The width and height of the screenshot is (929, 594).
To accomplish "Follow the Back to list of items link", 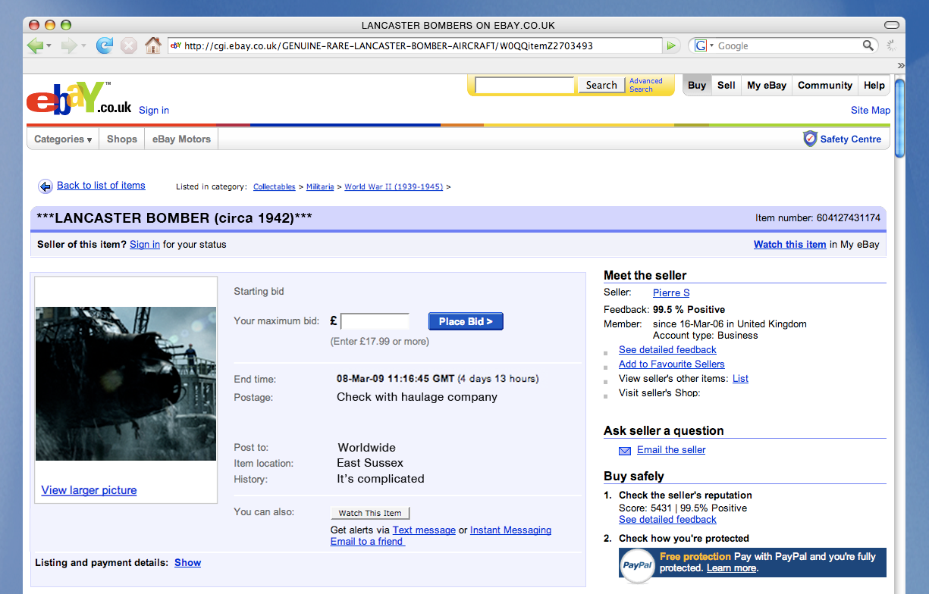I will point(101,186).
